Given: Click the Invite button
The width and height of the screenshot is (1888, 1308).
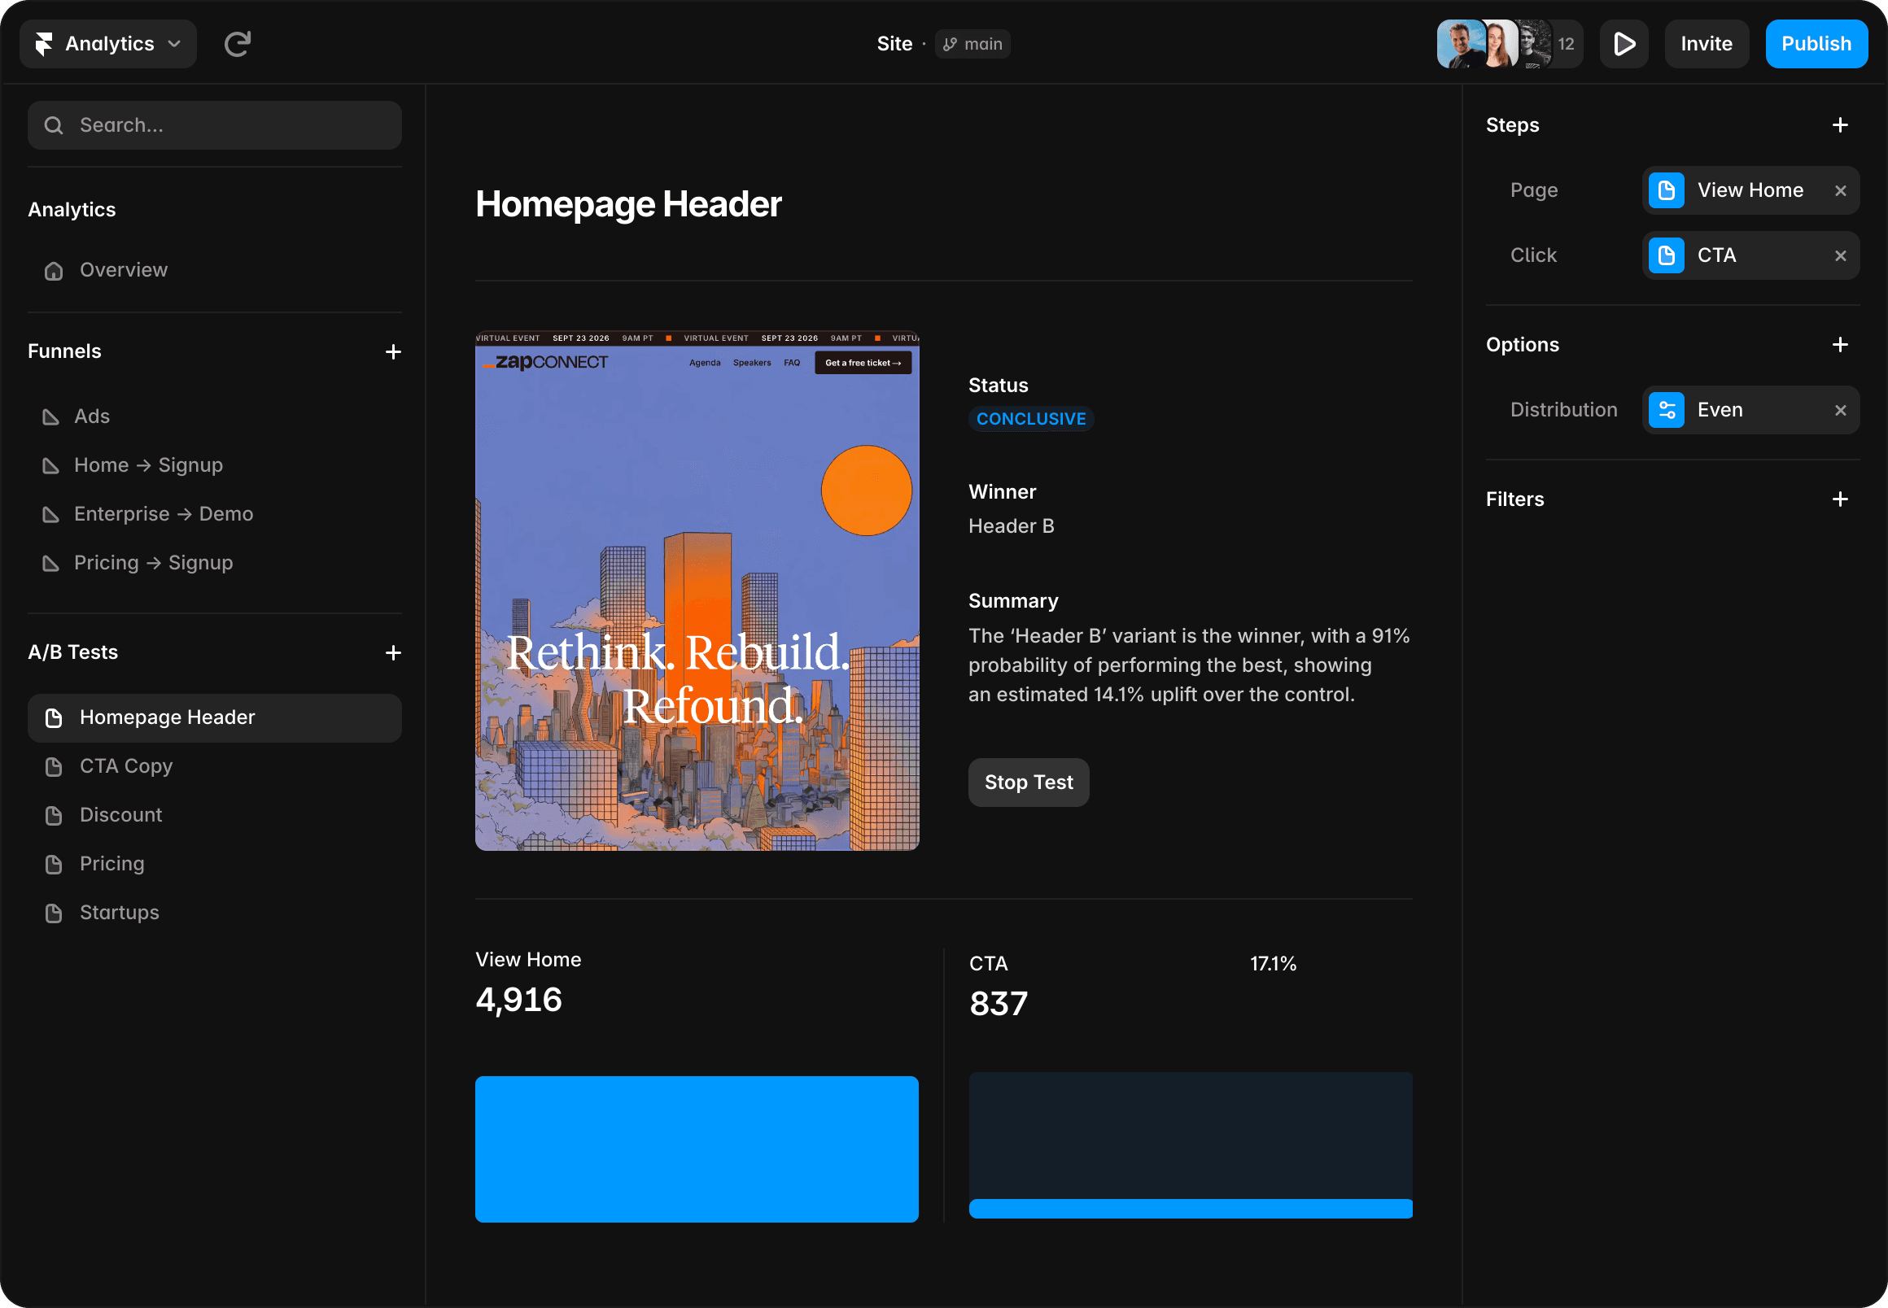Looking at the screenshot, I should tap(1706, 43).
